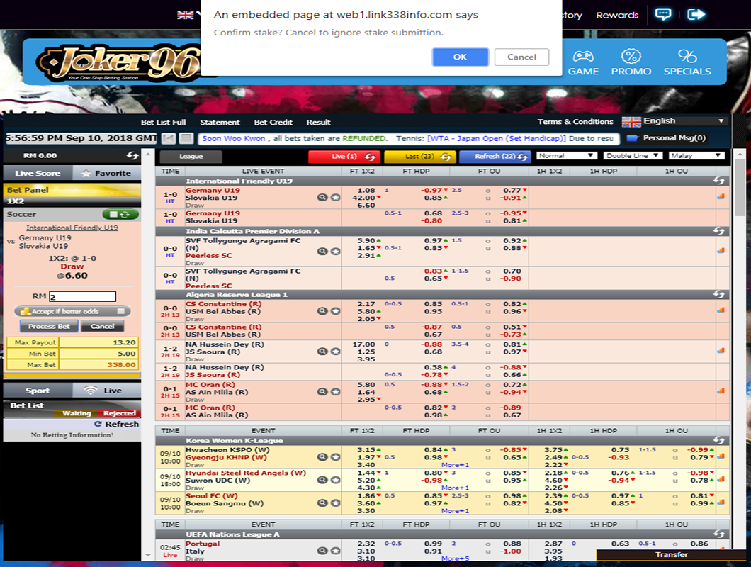This screenshot has width=751, height=567.
Task: Cancel the stake confirmation dialog
Action: click(521, 57)
